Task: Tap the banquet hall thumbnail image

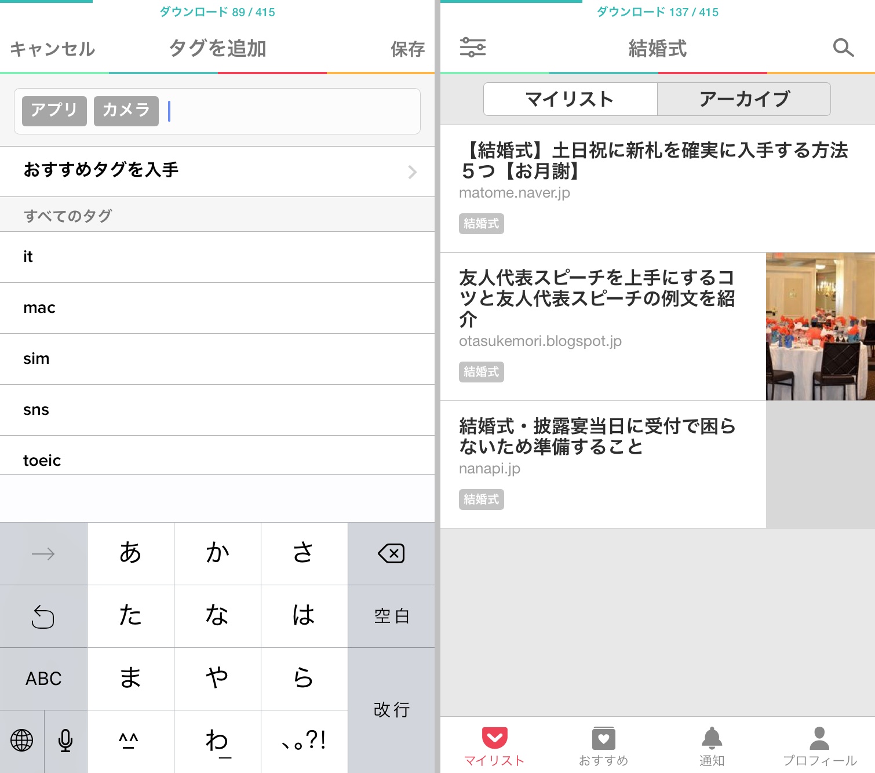Action: coord(821,326)
